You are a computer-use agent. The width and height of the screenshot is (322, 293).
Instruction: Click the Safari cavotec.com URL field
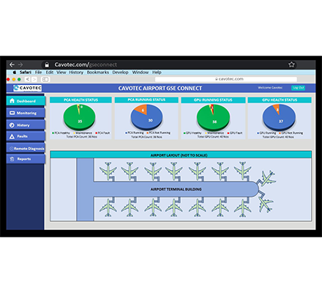point(226,79)
